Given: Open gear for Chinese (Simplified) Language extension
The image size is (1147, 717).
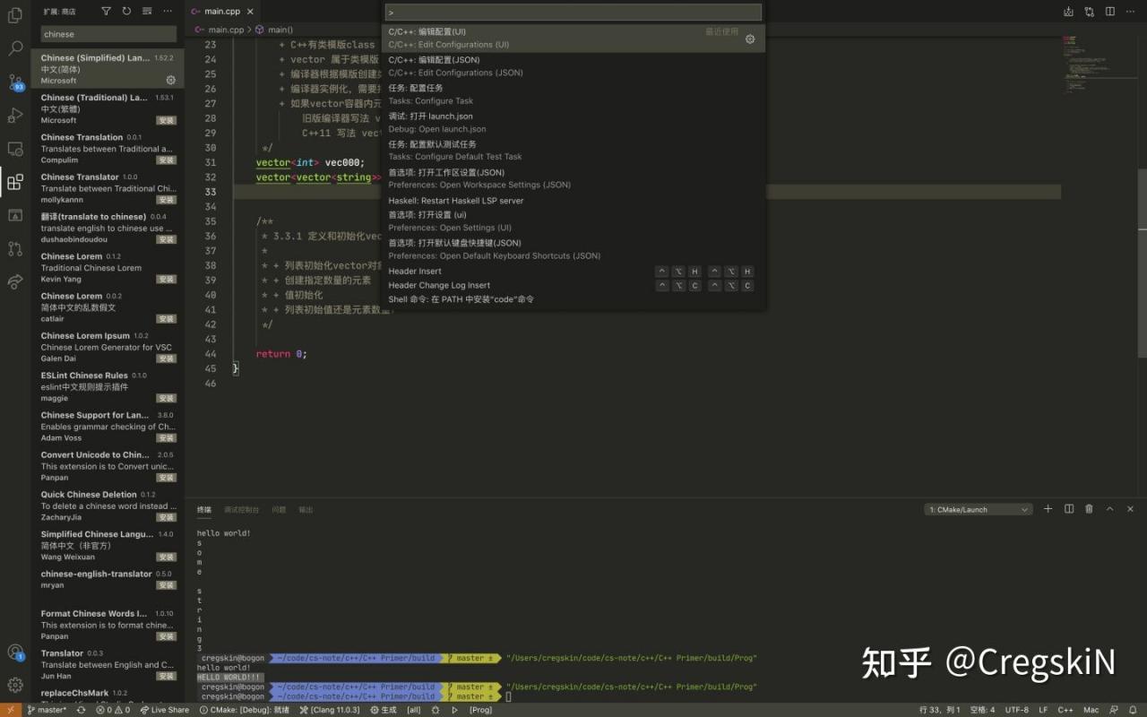Looking at the screenshot, I should click(x=170, y=80).
